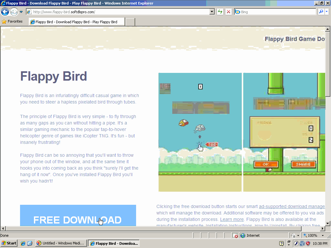This screenshot has height=248, width=331.
Task: Click the magnifier search button
Action: tap(321, 12)
